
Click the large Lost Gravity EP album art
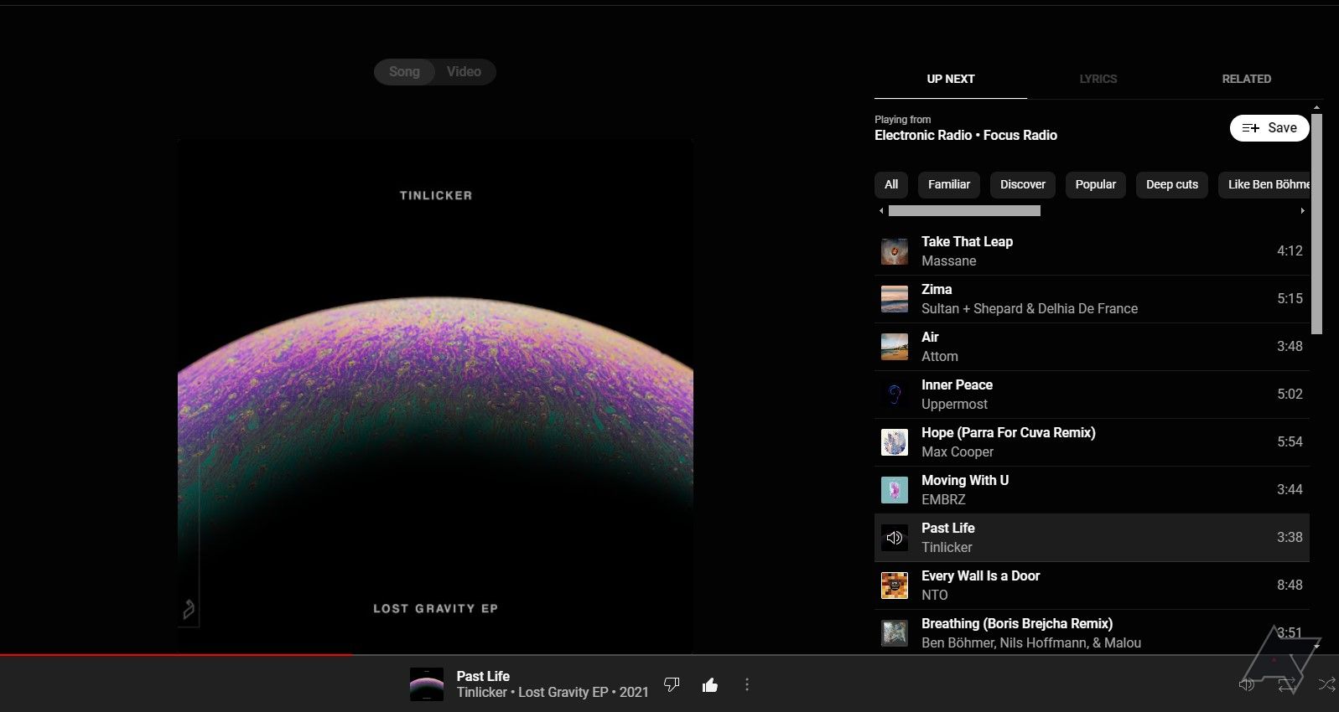[435, 395]
